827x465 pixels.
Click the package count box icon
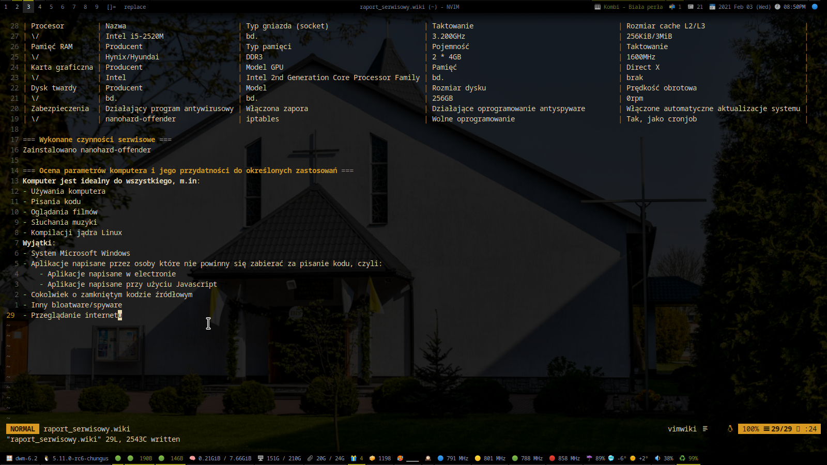click(x=372, y=458)
